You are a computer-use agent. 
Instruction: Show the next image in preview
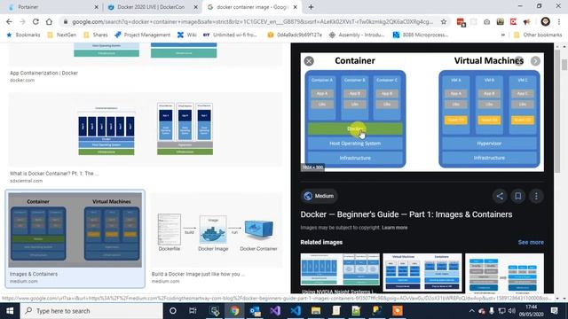[535, 61]
